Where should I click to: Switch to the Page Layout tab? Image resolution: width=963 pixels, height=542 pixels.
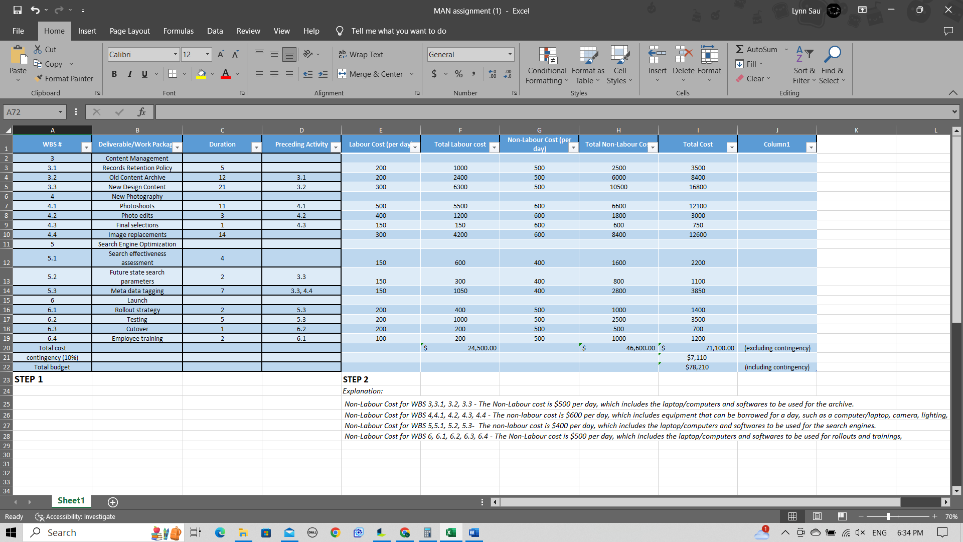(129, 31)
